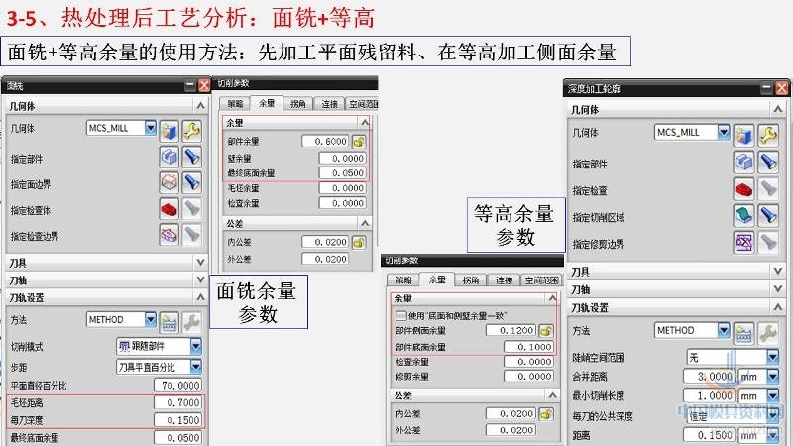Switch to 拐角 tab in lower 切削参数
The width and height of the screenshot is (793, 446).
470,279
